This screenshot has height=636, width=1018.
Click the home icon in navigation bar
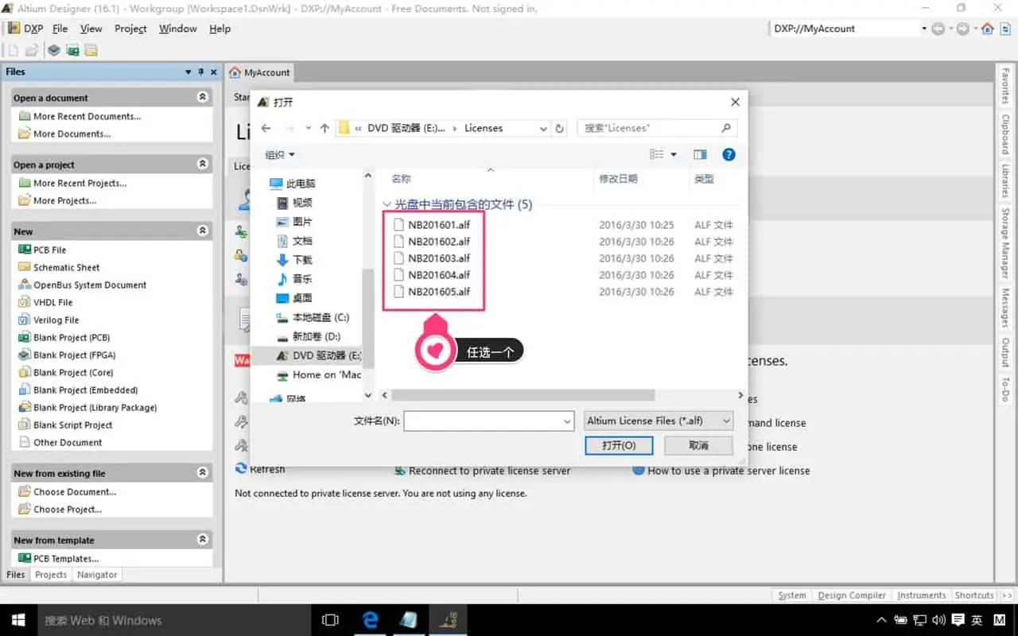point(987,29)
